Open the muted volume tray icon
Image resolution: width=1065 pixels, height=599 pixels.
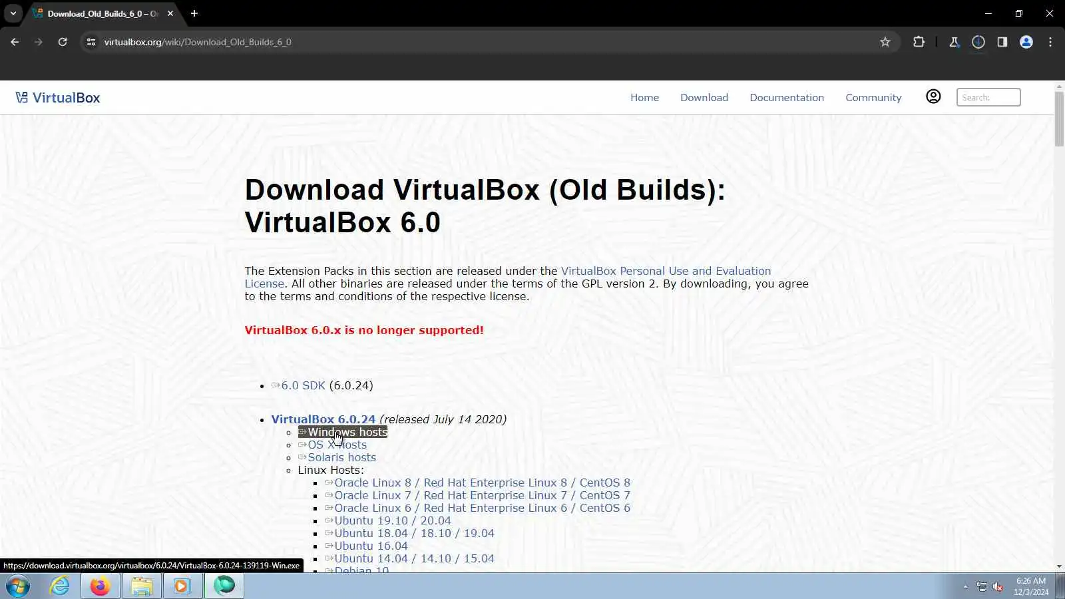coord(998,586)
